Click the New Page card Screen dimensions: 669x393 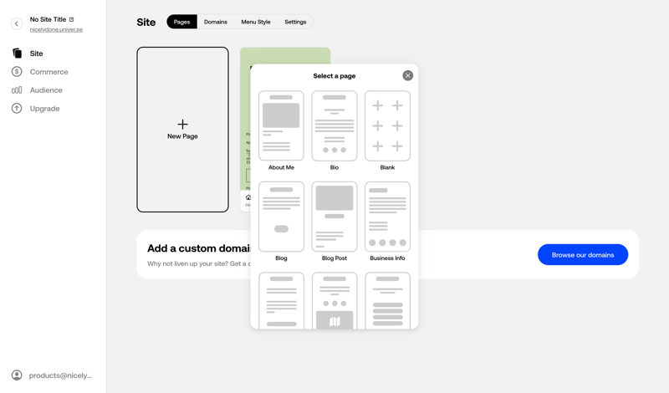[x=182, y=130]
